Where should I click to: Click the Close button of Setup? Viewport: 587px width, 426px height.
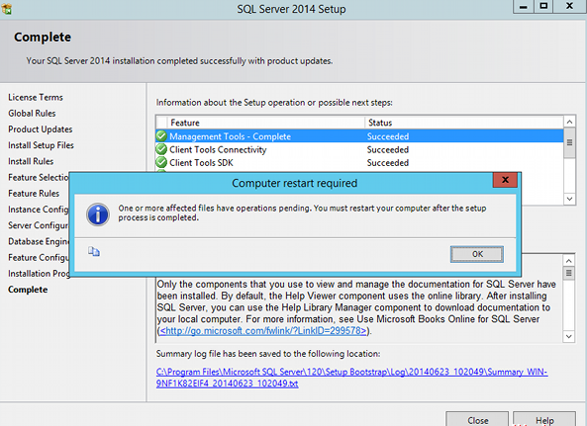[x=477, y=420]
